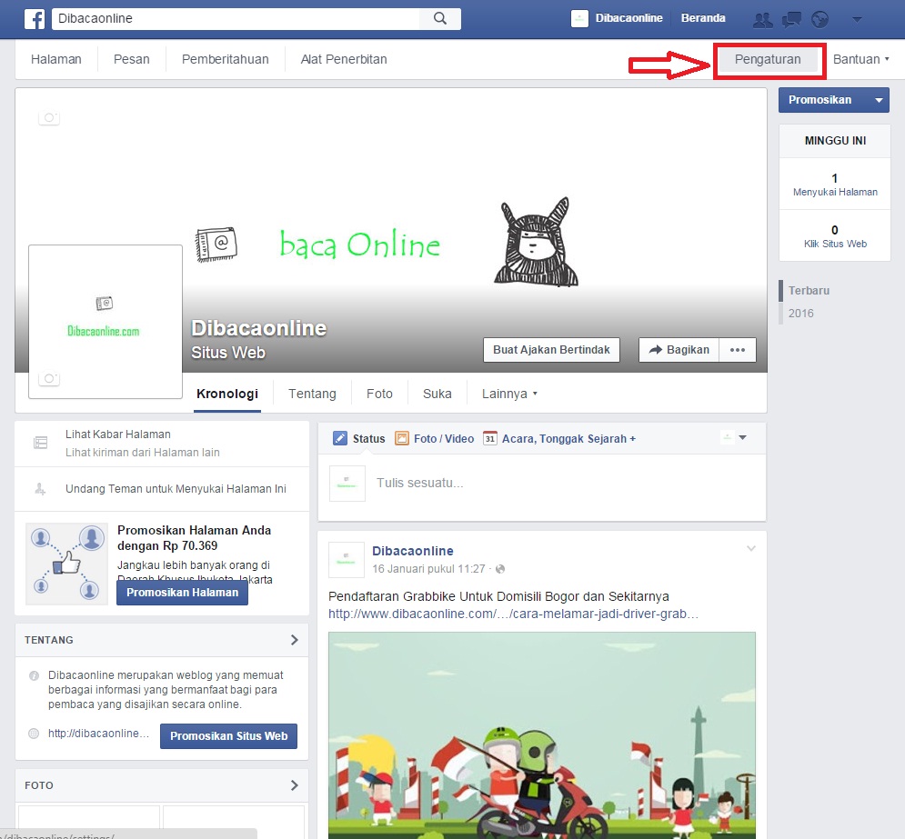Expand the TENTANG section arrow
This screenshot has height=839, width=905.
(295, 640)
